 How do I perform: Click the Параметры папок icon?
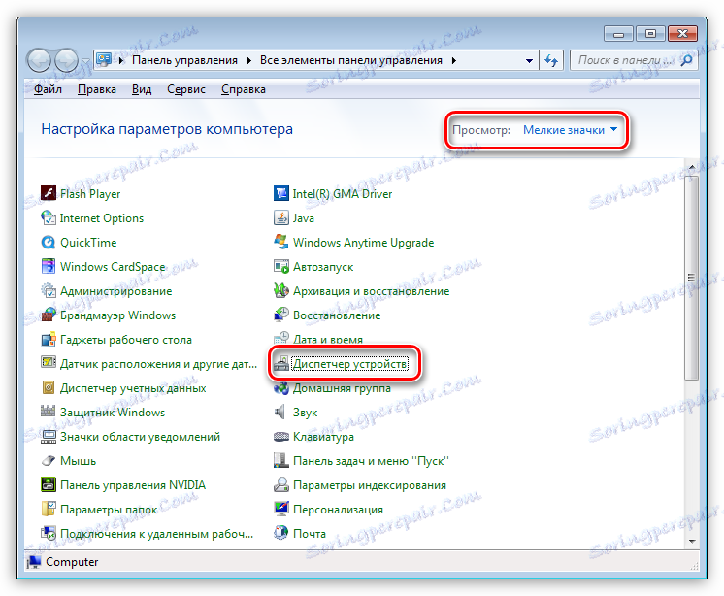[x=49, y=510]
